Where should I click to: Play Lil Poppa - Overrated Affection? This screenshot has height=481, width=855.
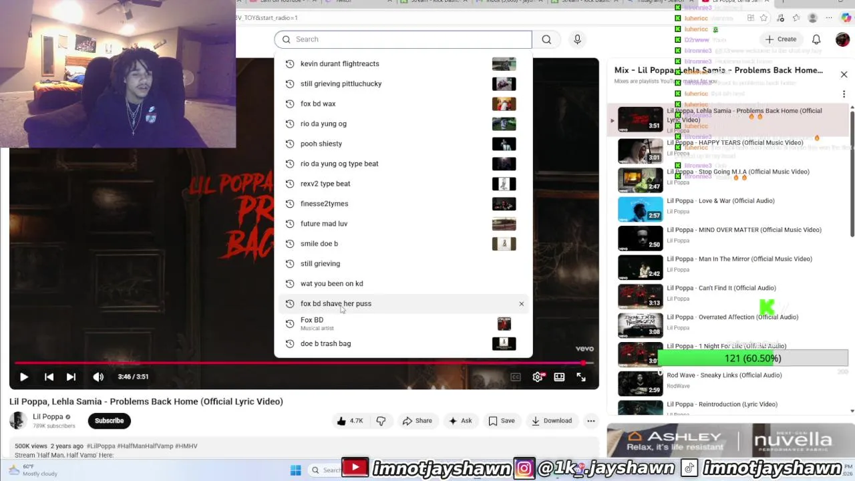728,325
